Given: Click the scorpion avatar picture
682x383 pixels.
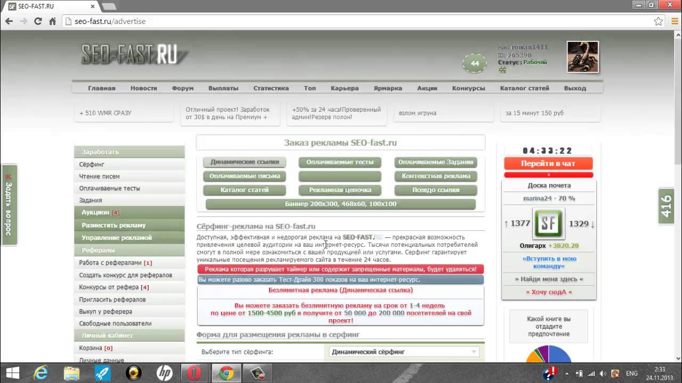Looking at the screenshot, I should pos(582,56).
